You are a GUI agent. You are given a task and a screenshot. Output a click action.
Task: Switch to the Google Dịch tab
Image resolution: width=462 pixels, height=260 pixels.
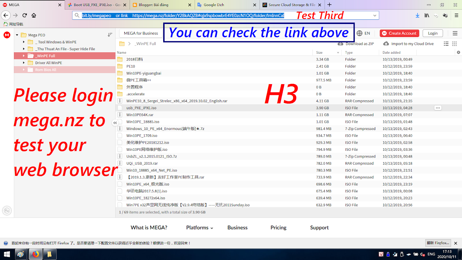click(x=227, y=5)
